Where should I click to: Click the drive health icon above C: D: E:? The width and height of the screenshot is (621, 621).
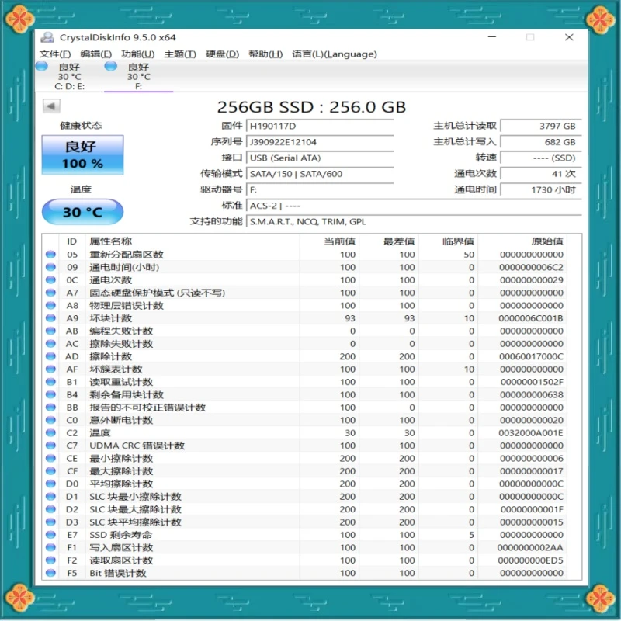(41, 68)
